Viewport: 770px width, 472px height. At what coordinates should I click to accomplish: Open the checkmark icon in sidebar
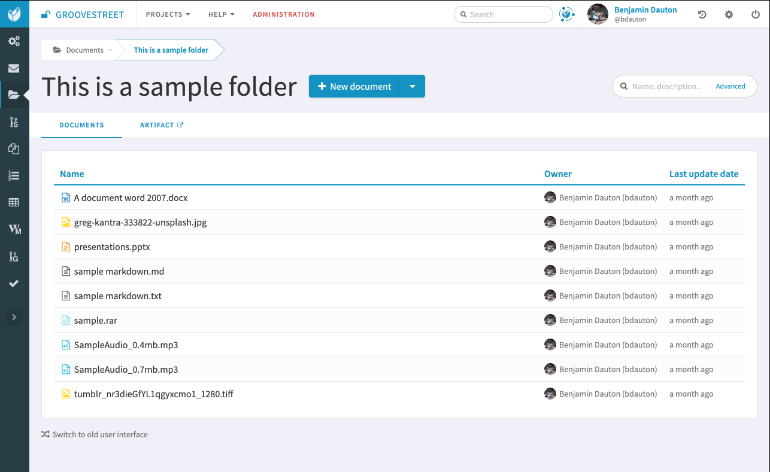14,283
